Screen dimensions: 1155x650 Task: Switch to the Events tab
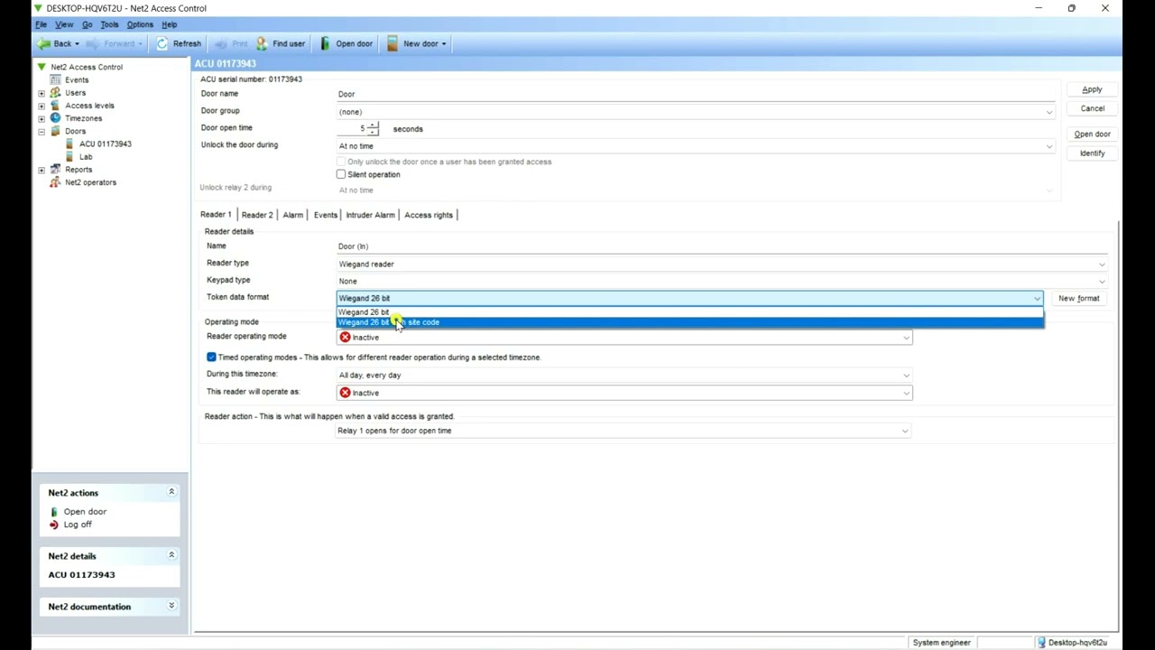point(325,215)
